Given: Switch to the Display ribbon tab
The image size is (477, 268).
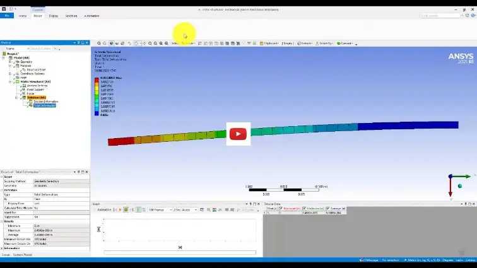Looking at the screenshot, I should [x=54, y=16].
